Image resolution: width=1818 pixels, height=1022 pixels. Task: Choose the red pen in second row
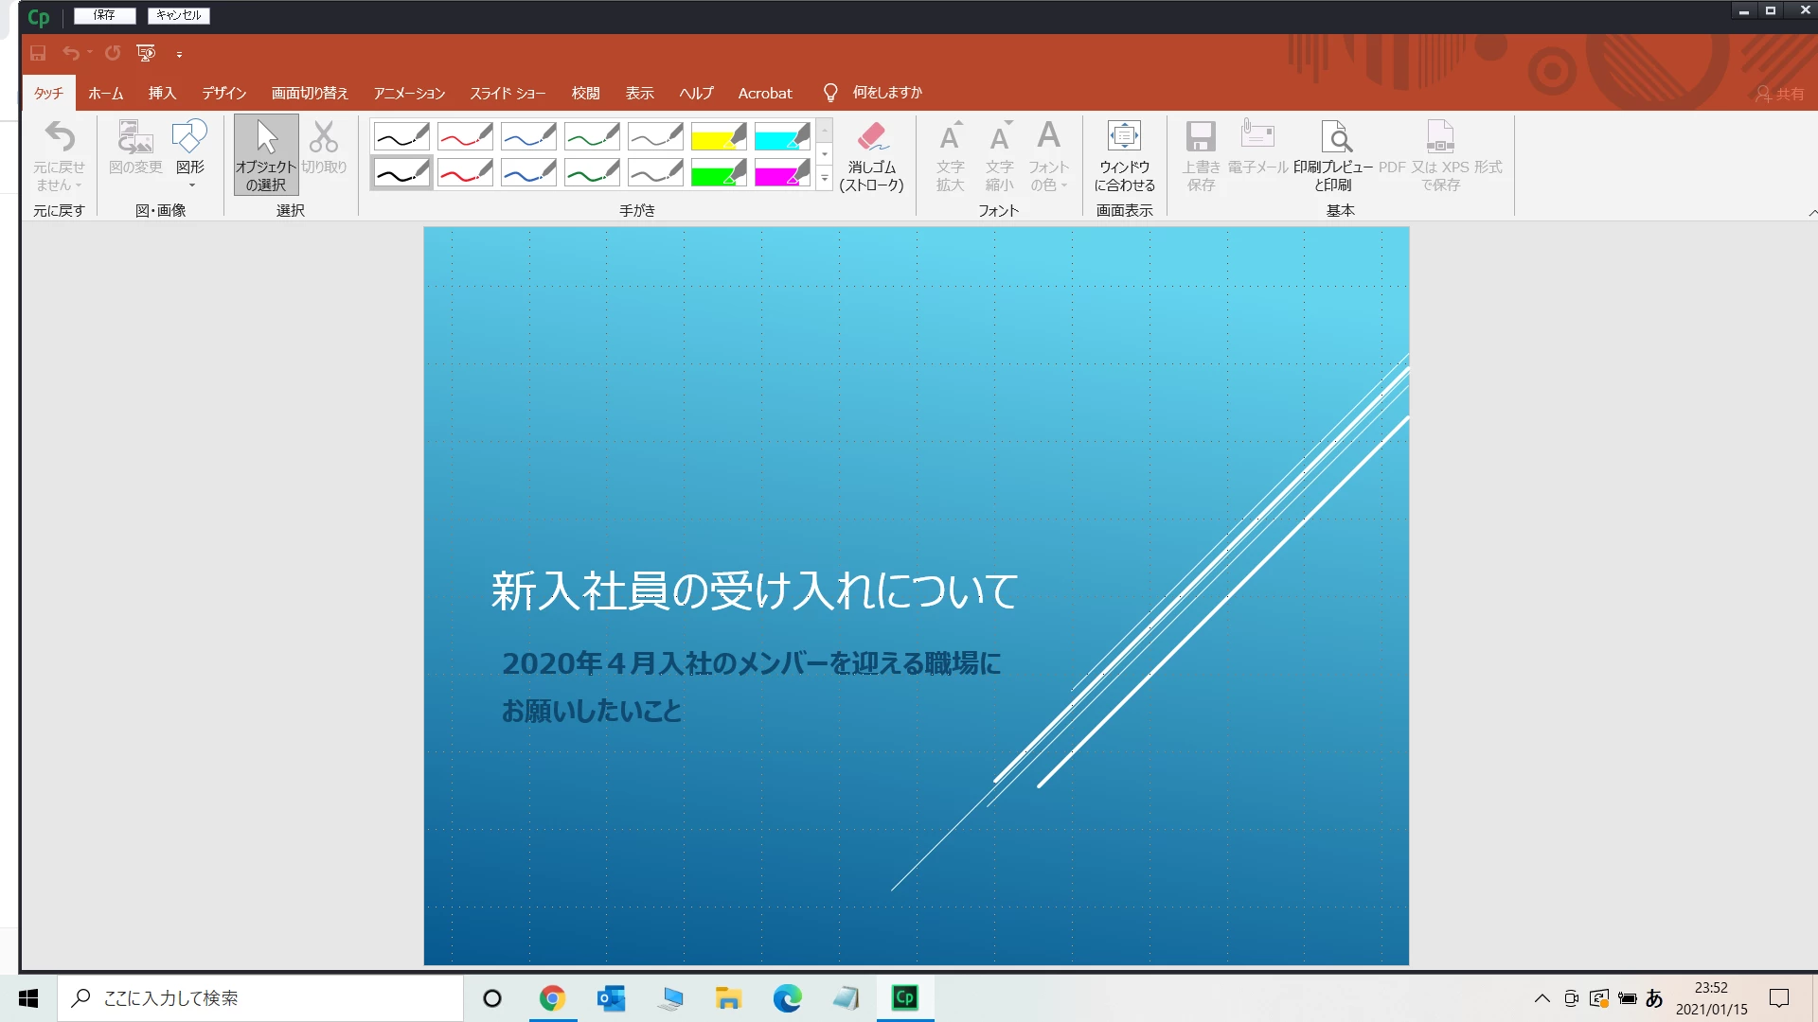(x=465, y=173)
